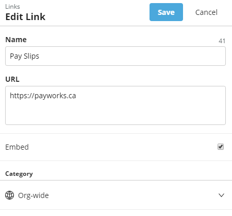Viewport: 232px width, 216px height.
Task: Click the globe icon beside Org-wide
Action: (9, 195)
